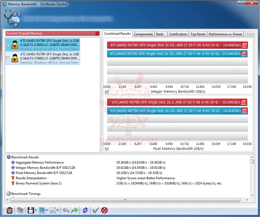Switch to the Top Ranks tab

[198, 34]
